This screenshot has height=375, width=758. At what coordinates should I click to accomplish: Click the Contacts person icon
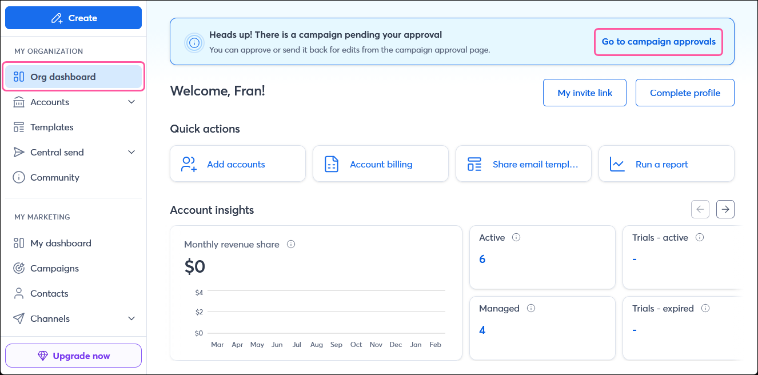coord(18,293)
